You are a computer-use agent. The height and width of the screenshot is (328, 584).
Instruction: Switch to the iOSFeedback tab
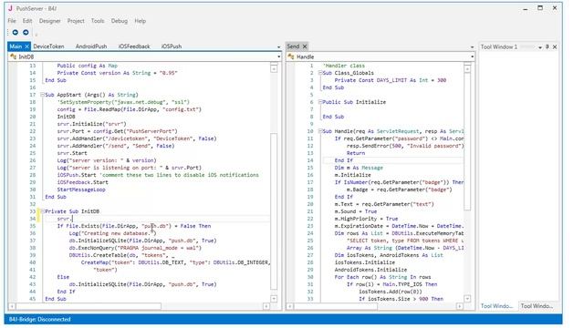(x=134, y=46)
